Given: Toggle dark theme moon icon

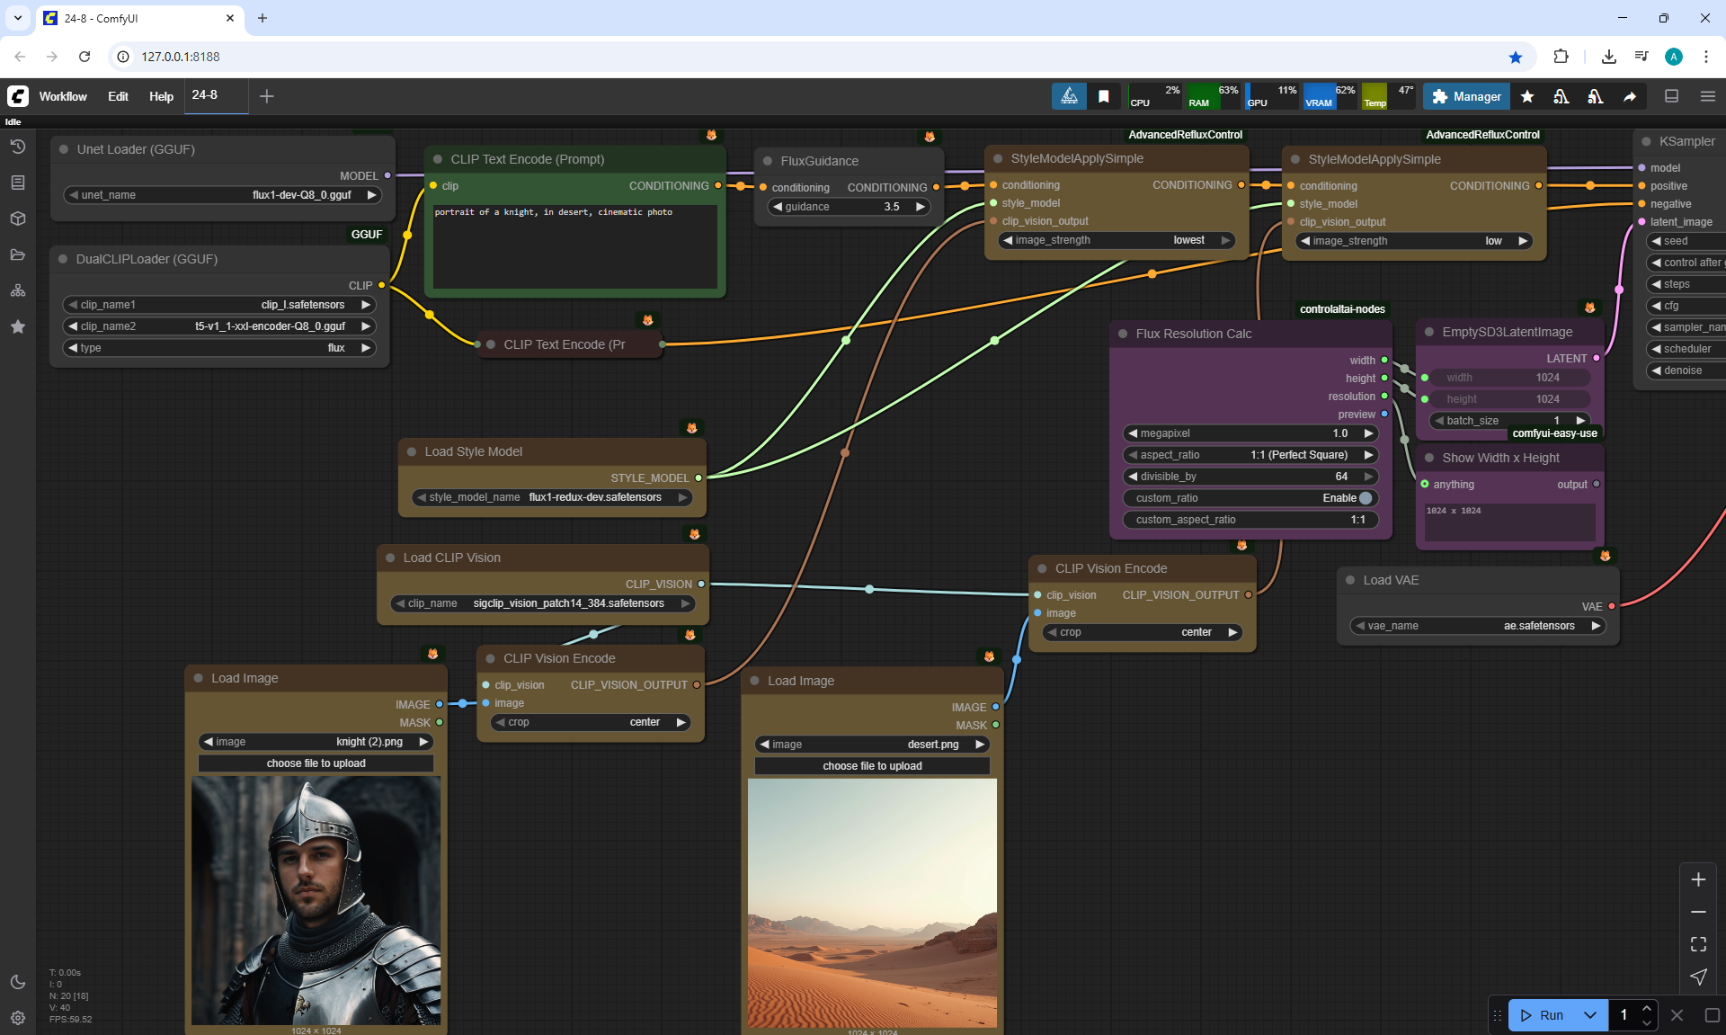Looking at the screenshot, I should point(18,982).
